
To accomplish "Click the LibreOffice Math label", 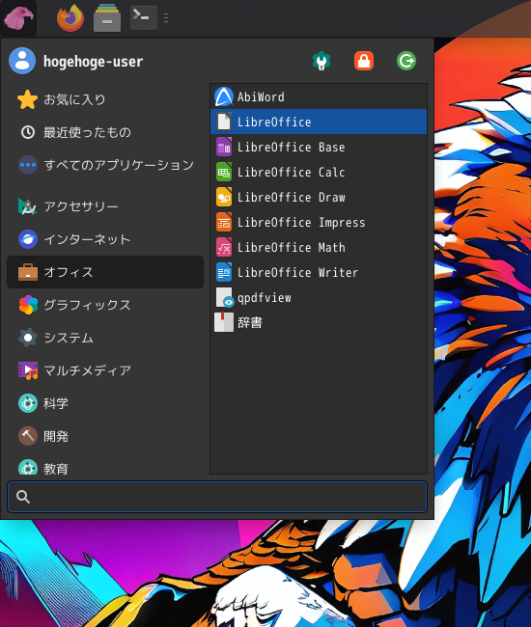I will pos(292,248).
